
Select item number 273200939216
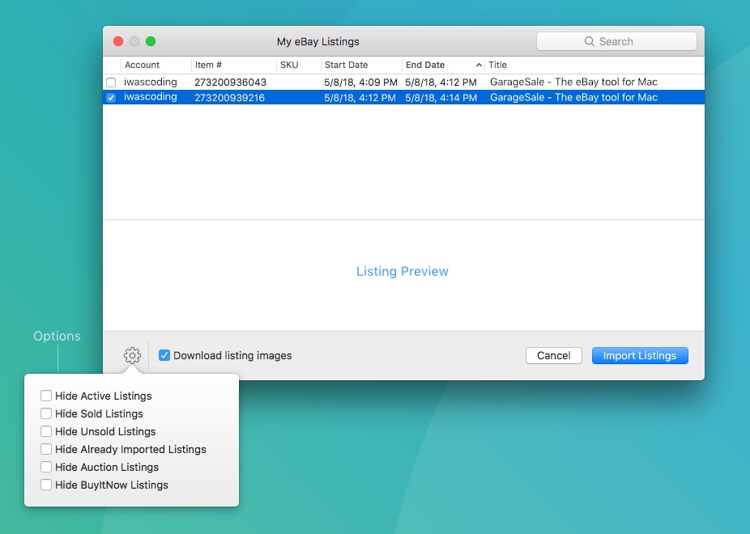pyautogui.click(x=229, y=97)
